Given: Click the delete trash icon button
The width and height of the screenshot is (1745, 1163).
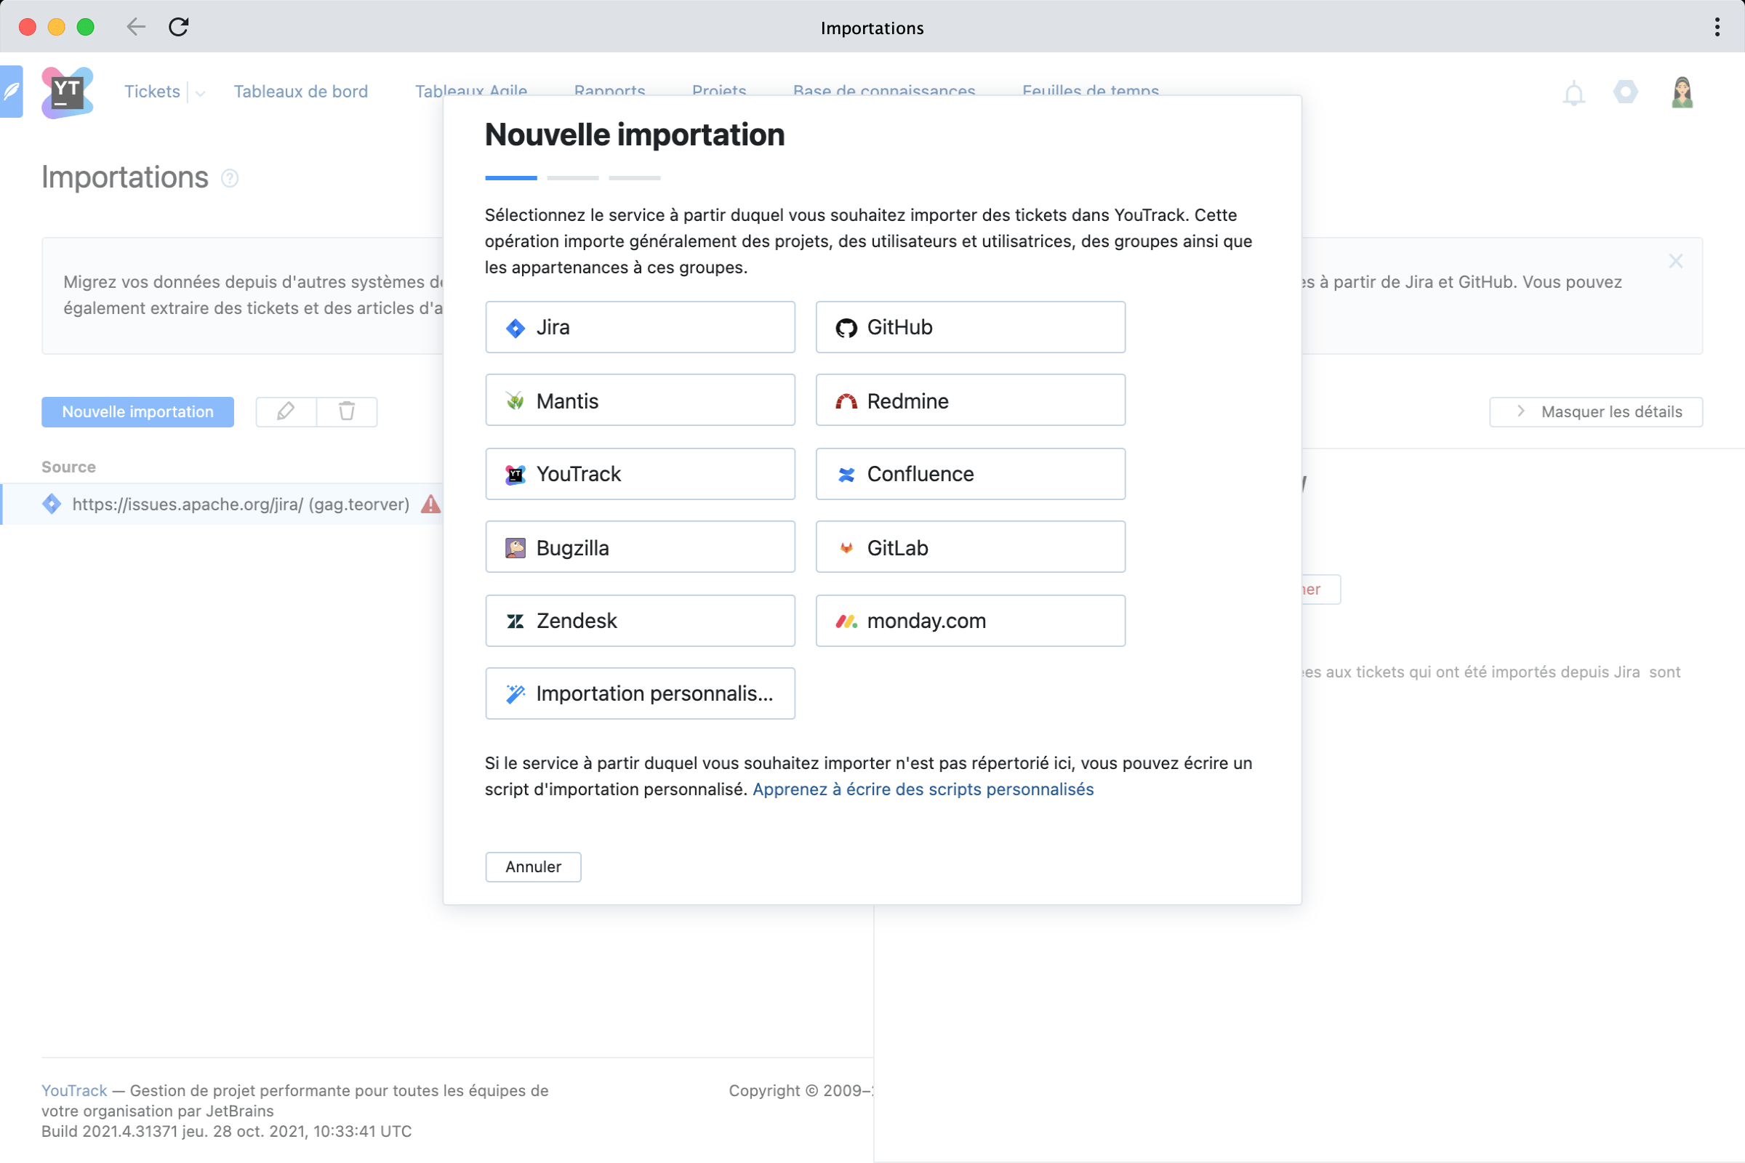Looking at the screenshot, I should pos(347,411).
